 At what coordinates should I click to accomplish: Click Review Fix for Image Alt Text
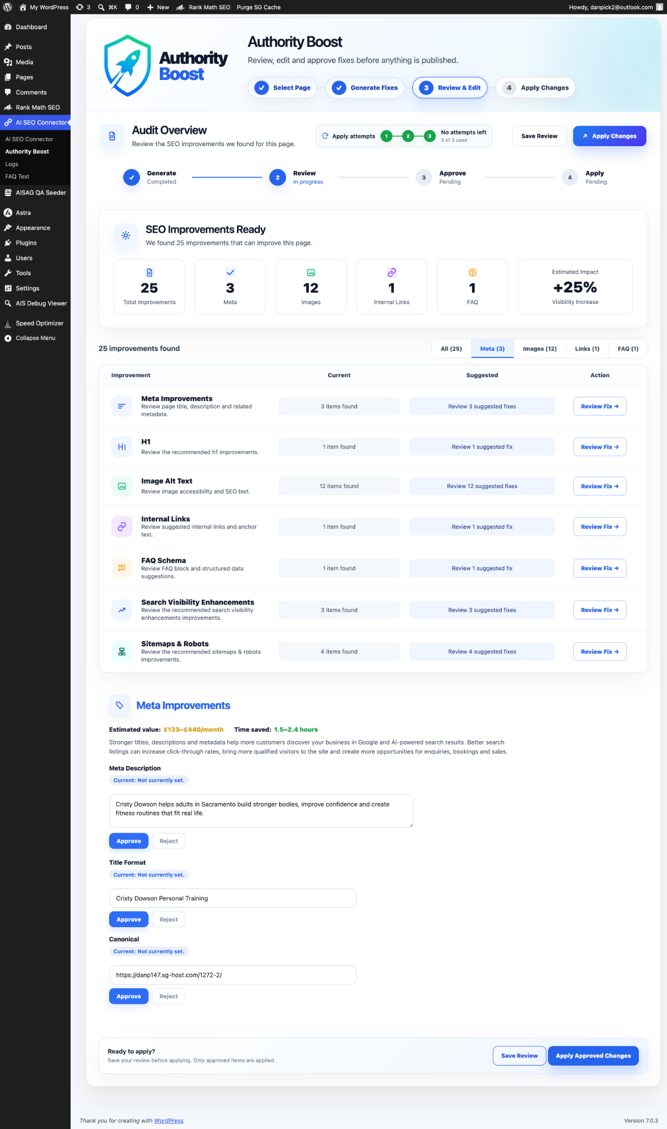pyautogui.click(x=600, y=486)
